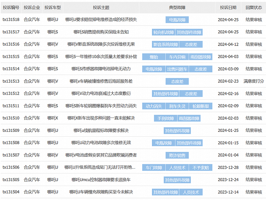Click 态度差 tag in row tx131514

pos(201,69)
